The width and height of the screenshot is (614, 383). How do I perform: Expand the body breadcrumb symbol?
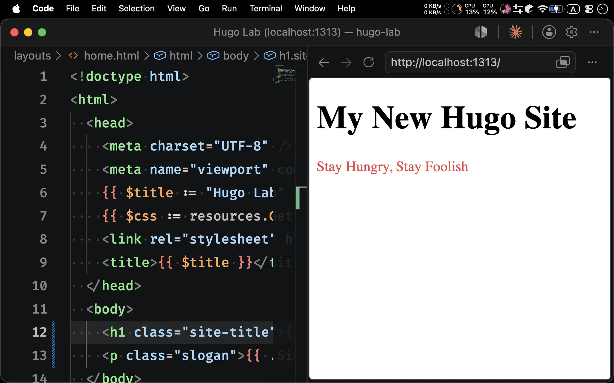coord(236,56)
